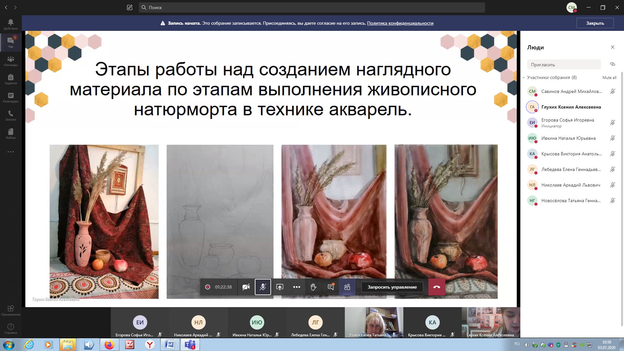Open Firefox from the taskbar
Screen dimensions: 624x351
click(x=109, y=345)
